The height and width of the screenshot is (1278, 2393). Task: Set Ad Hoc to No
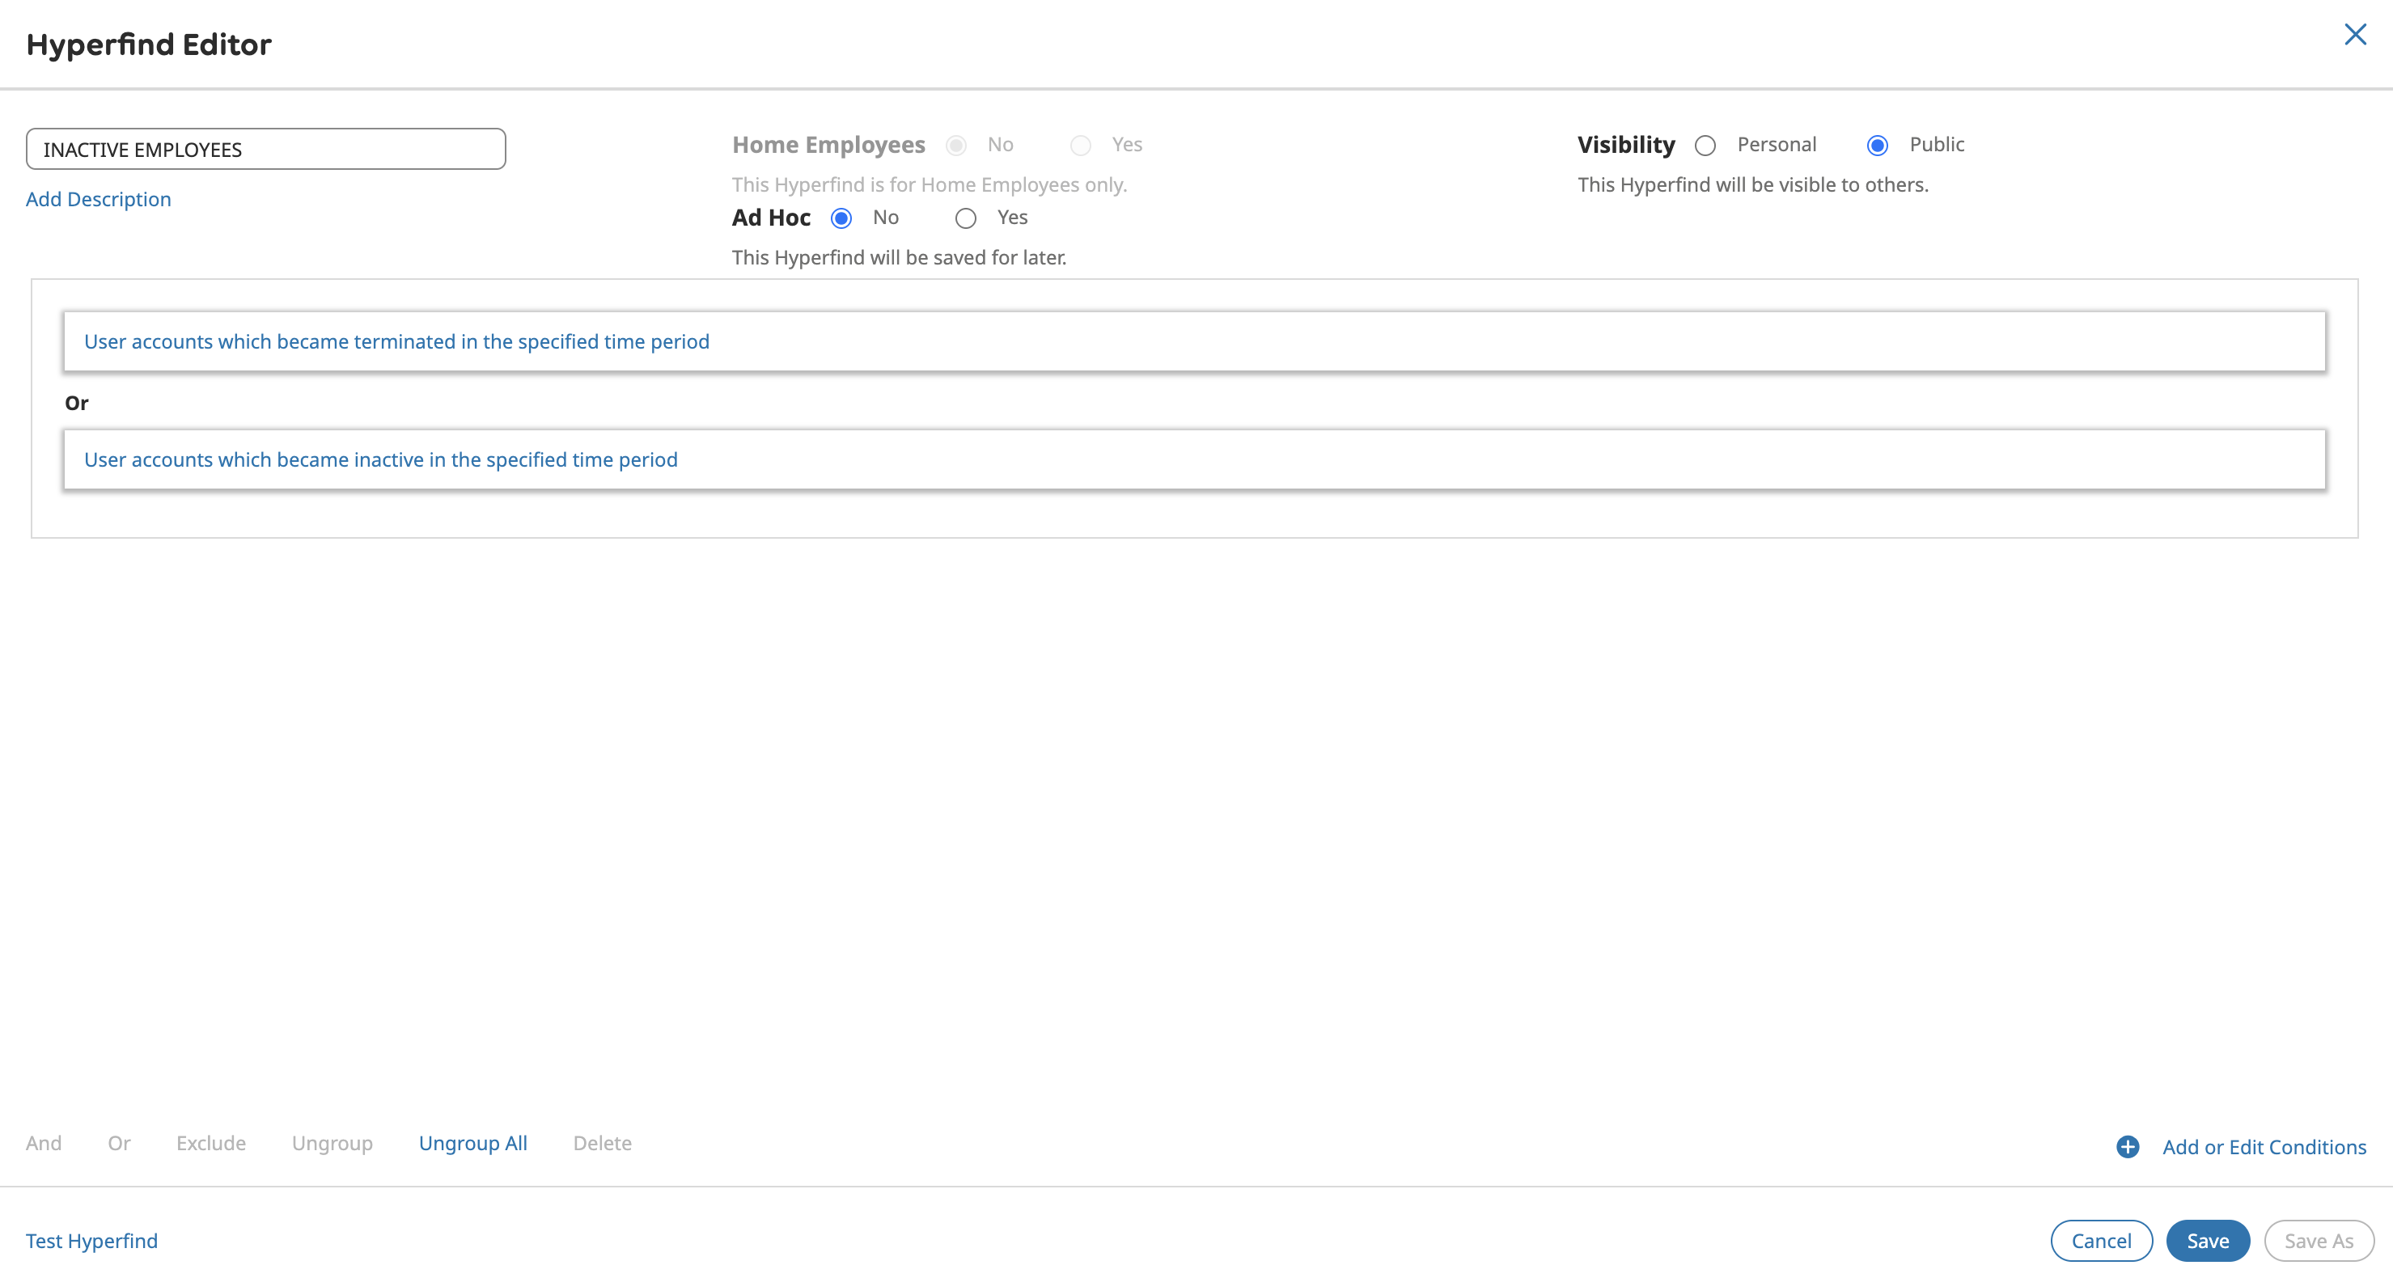841,218
